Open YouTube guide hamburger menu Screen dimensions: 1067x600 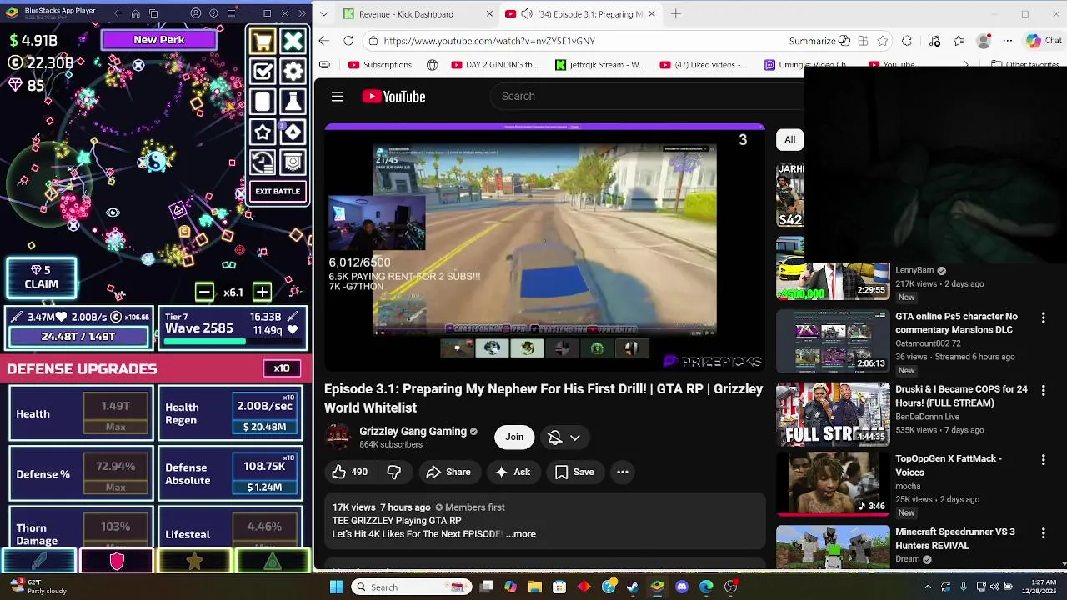(x=338, y=97)
